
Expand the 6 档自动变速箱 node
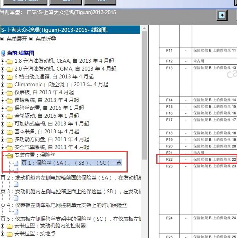click(2, 77)
